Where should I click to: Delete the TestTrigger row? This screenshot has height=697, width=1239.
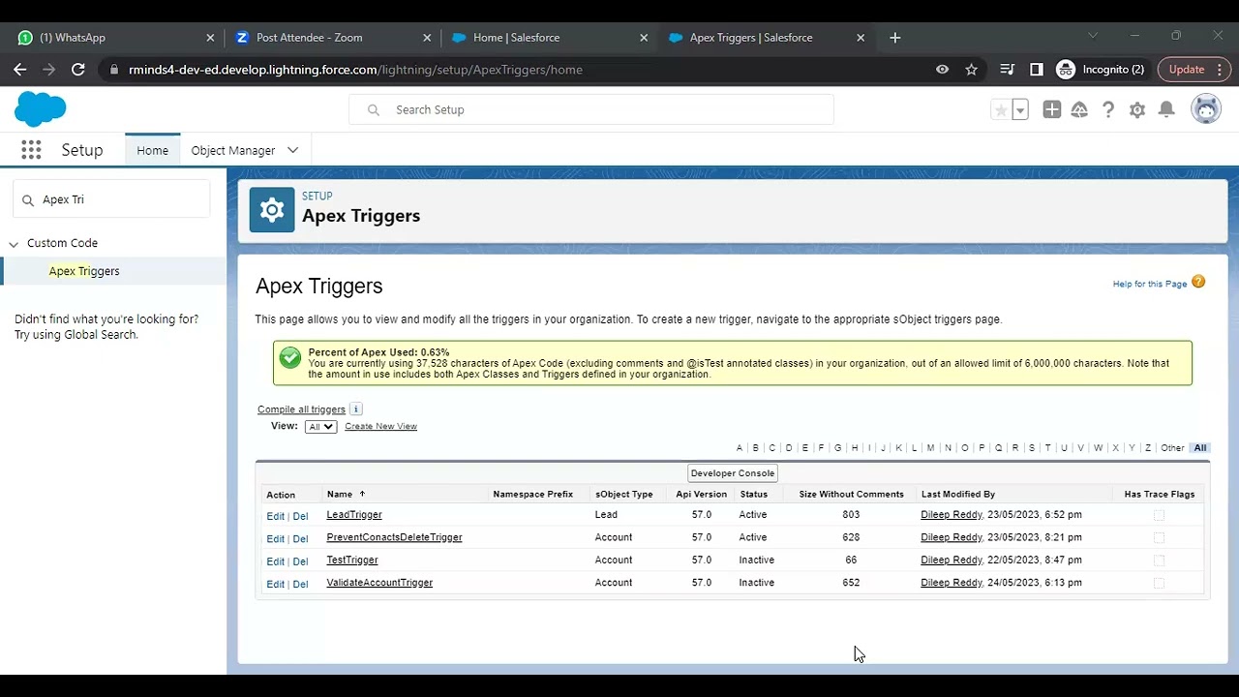300,561
